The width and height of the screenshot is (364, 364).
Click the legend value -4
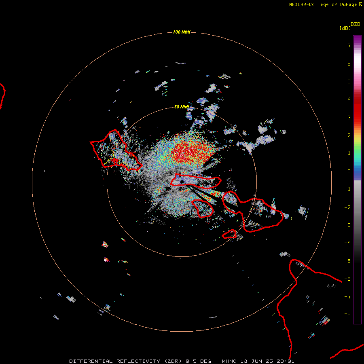pos(347,243)
